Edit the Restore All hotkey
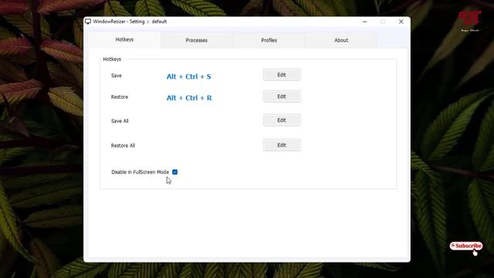The width and height of the screenshot is (494, 278). [x=282, y=145]
